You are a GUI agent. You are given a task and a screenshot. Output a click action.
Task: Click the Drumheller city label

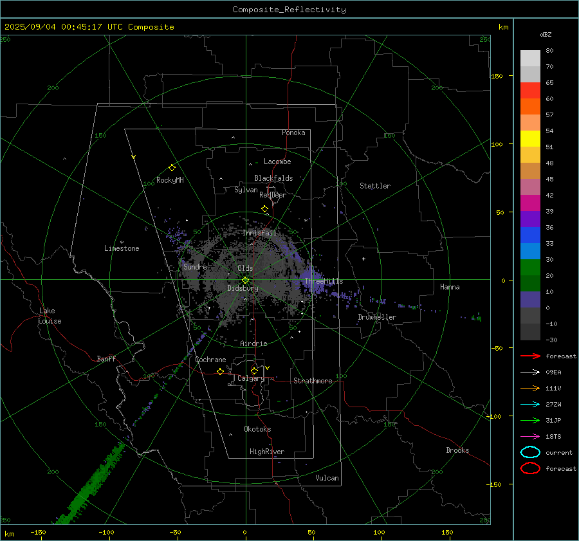coord(377,317)
